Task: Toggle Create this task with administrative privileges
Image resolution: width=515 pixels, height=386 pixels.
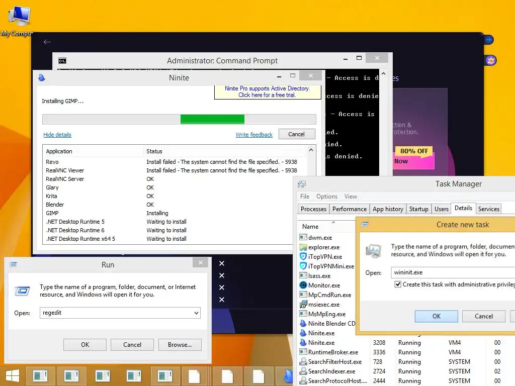Action: pyautogui.click(x=398, y=284)
